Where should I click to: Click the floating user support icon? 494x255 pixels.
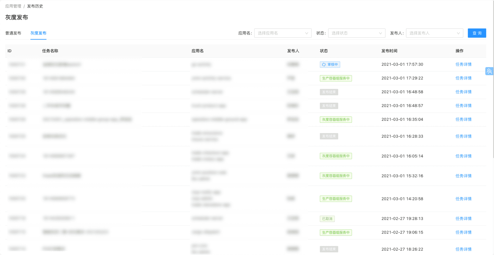[489, 71]
